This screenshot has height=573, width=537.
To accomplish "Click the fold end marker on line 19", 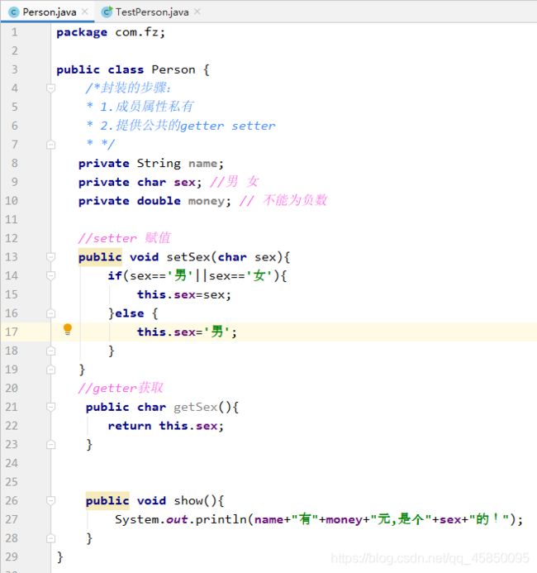I will tap(50, 370).
